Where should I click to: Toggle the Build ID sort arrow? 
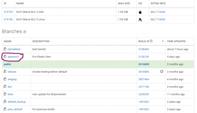(163, 41)
